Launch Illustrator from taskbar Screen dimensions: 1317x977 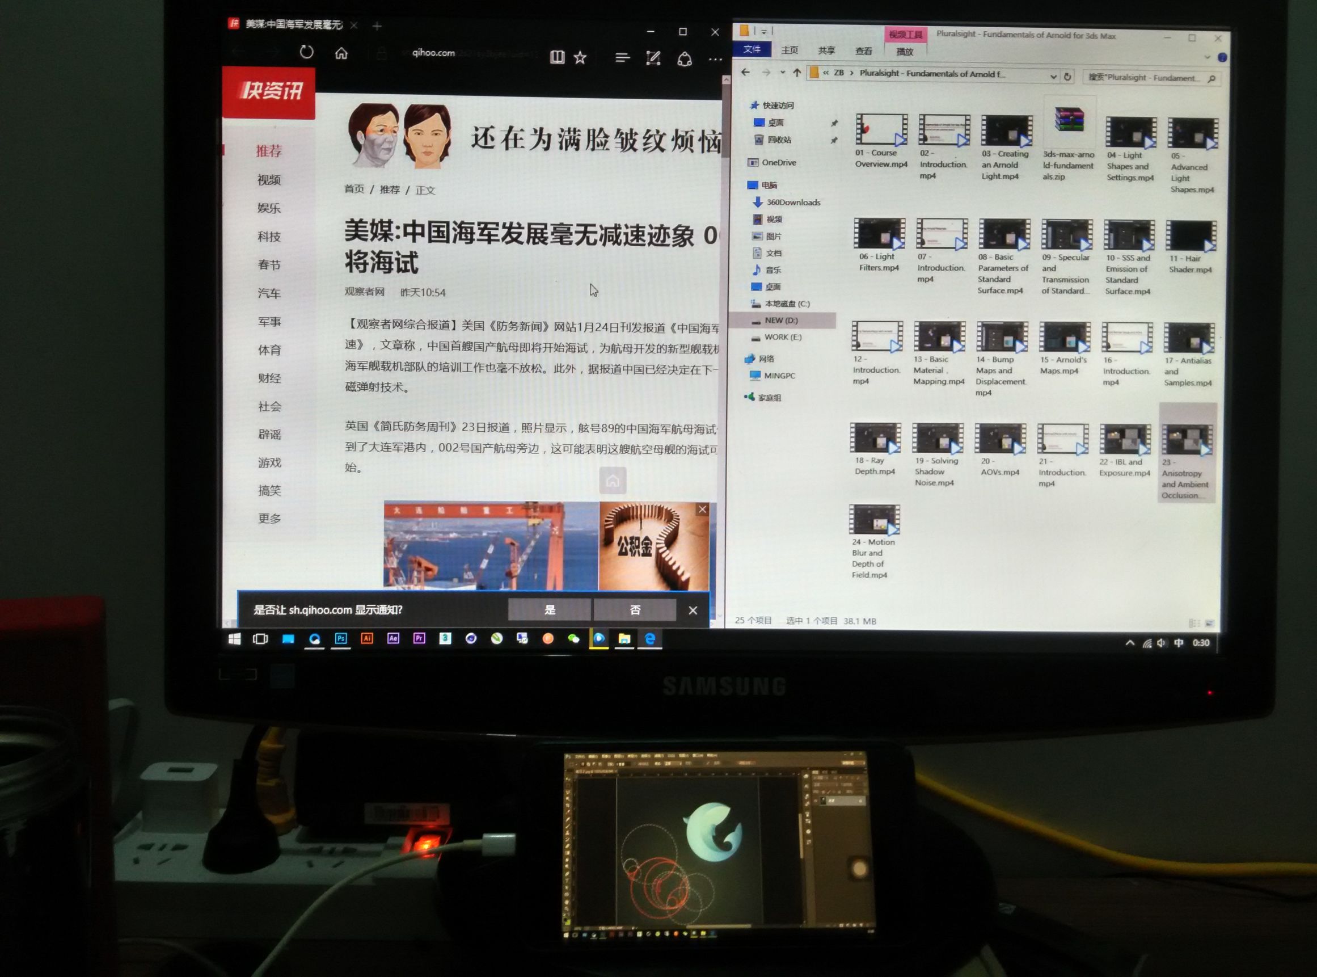(367, 638)
